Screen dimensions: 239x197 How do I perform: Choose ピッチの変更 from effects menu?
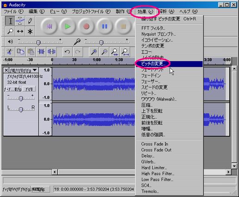click(x=169, y=64)
